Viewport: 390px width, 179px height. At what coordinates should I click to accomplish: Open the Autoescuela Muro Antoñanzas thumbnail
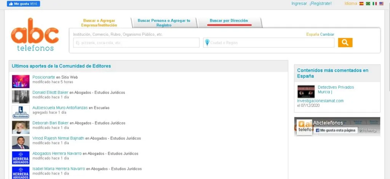coord(21,112)
